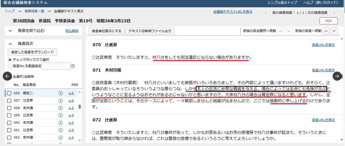
Task: Click テキスト印刷用ファイル出力 button
Action: point(150,31)
